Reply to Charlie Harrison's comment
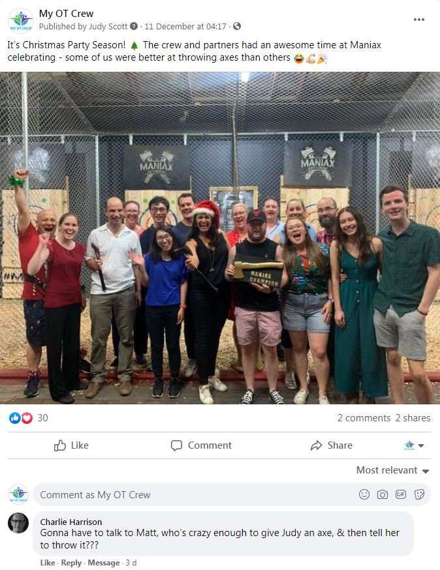The height and width of the screenshot is (570, 440). tap(71, 563)
